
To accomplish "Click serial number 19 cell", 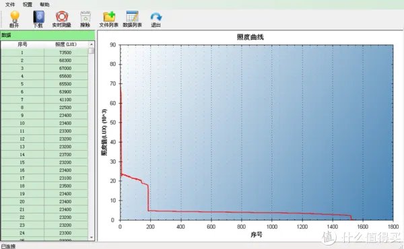I will (x=22, y=194).
